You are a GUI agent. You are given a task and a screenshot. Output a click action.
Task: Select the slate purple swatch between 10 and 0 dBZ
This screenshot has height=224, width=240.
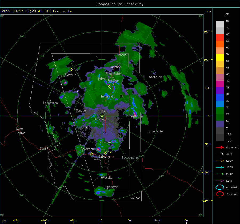click(x=220, y=124)
